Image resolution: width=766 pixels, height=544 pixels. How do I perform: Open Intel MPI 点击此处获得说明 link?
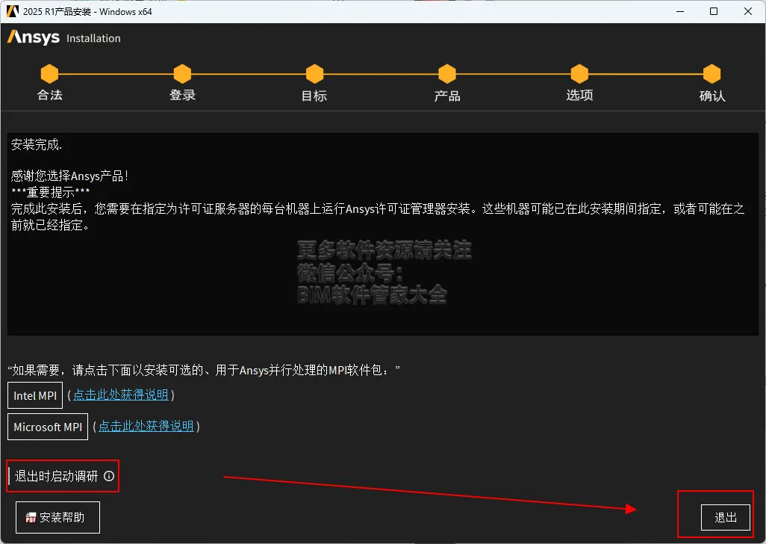coord(121,395)
